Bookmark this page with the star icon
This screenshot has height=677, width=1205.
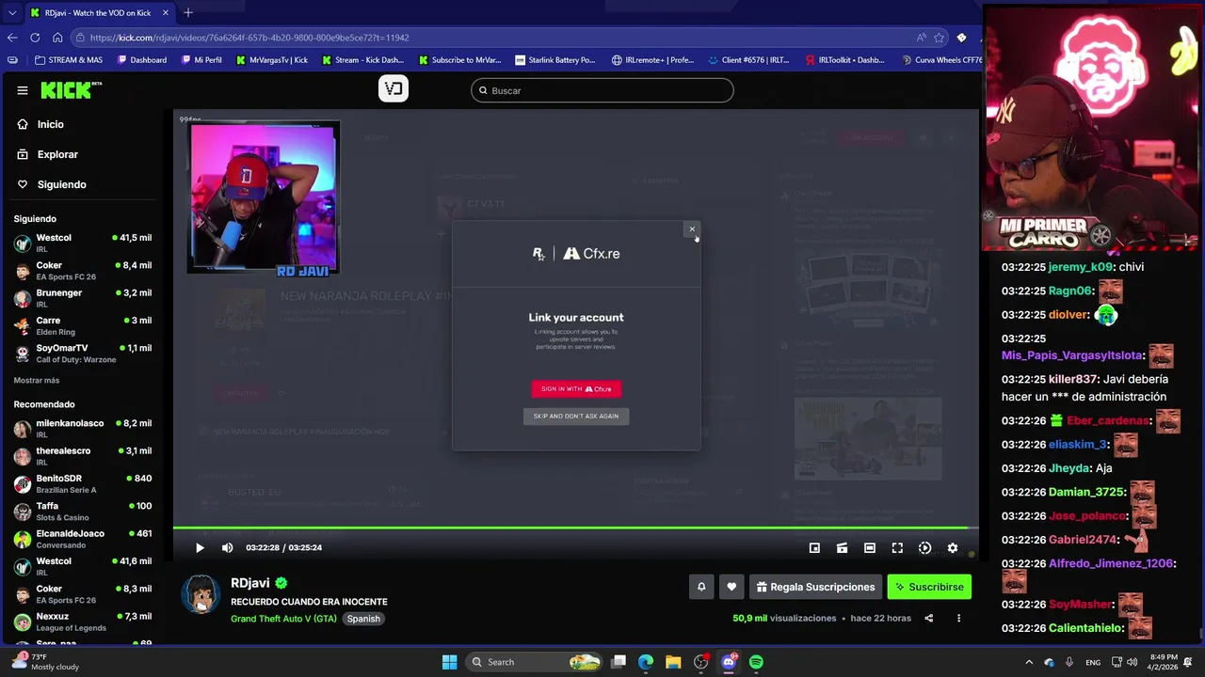tap(939, 38)
